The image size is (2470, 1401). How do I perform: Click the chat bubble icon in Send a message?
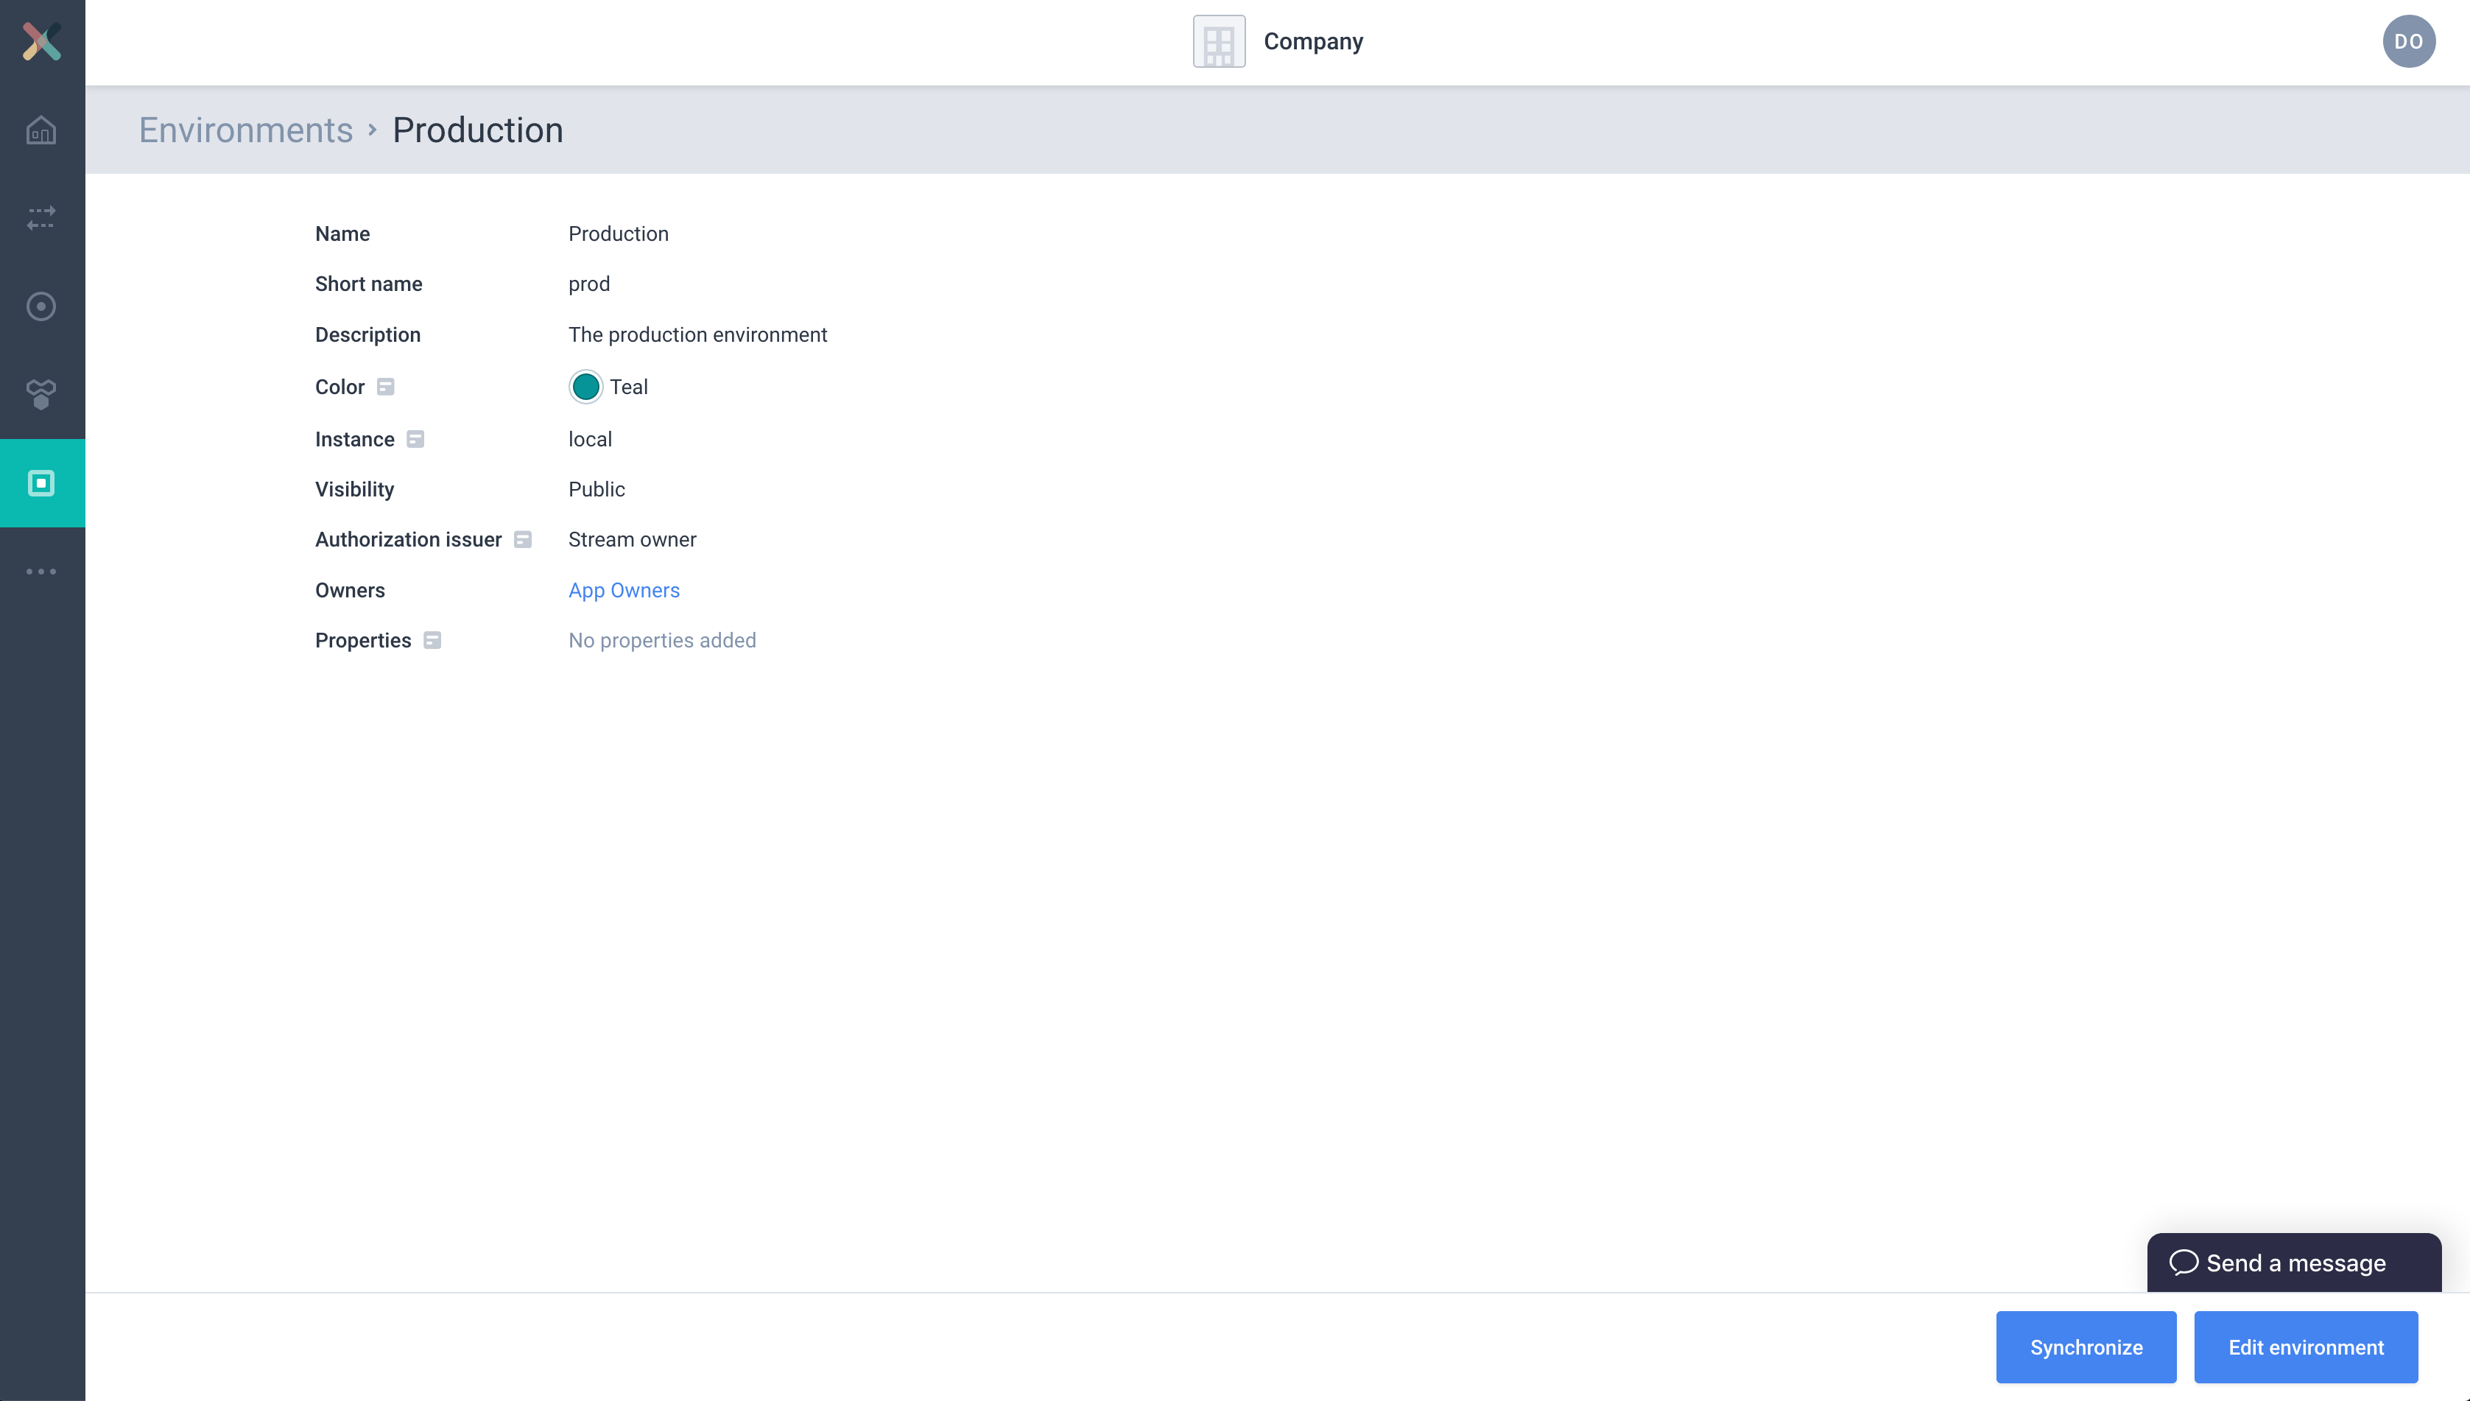click(2184, 1263)
